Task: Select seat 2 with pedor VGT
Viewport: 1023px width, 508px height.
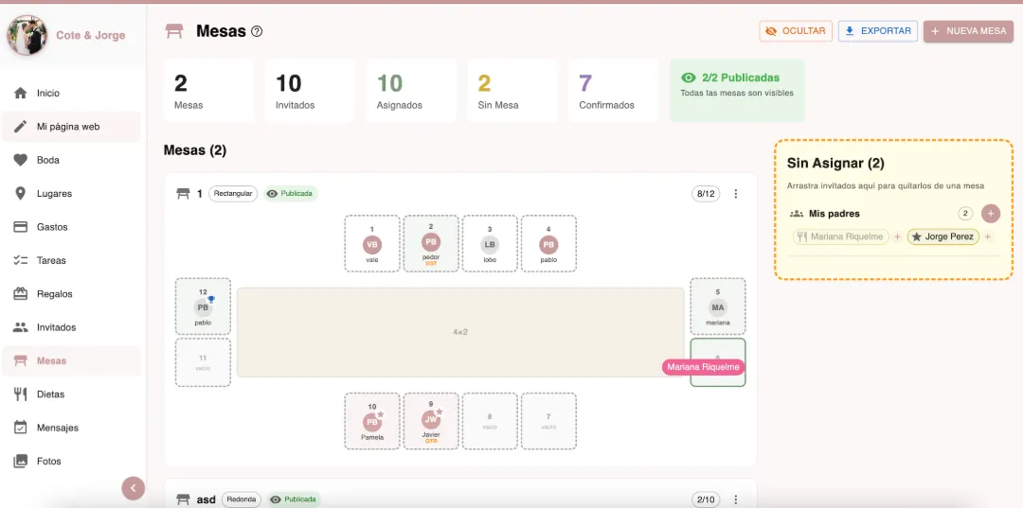Action: 431,243
